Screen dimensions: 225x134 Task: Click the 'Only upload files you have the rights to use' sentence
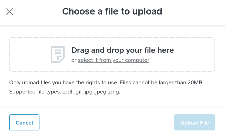point(63,83)
